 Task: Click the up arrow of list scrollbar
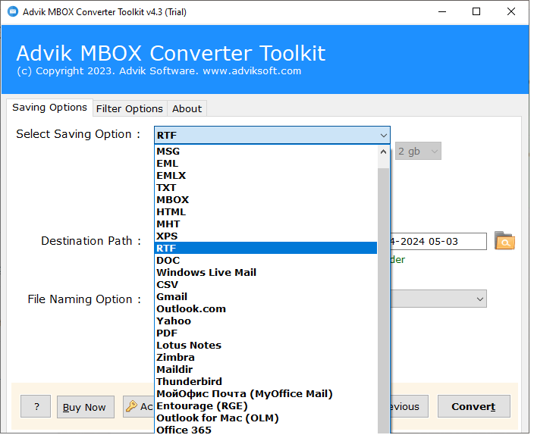384,152
